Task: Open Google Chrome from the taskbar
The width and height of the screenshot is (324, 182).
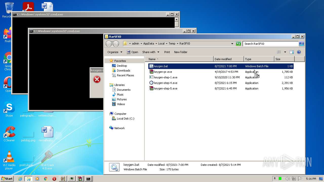Action: pos(46,179)
